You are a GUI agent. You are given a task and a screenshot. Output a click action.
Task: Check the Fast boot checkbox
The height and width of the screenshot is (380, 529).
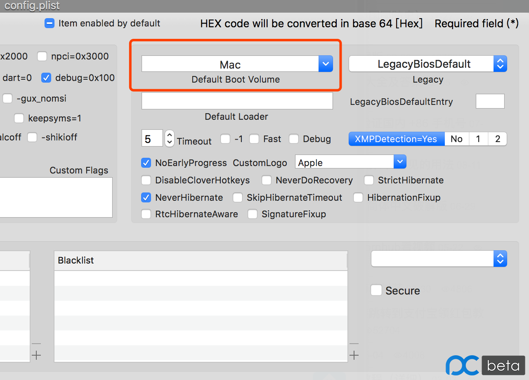pyautogui.click(x=254, y=139)
